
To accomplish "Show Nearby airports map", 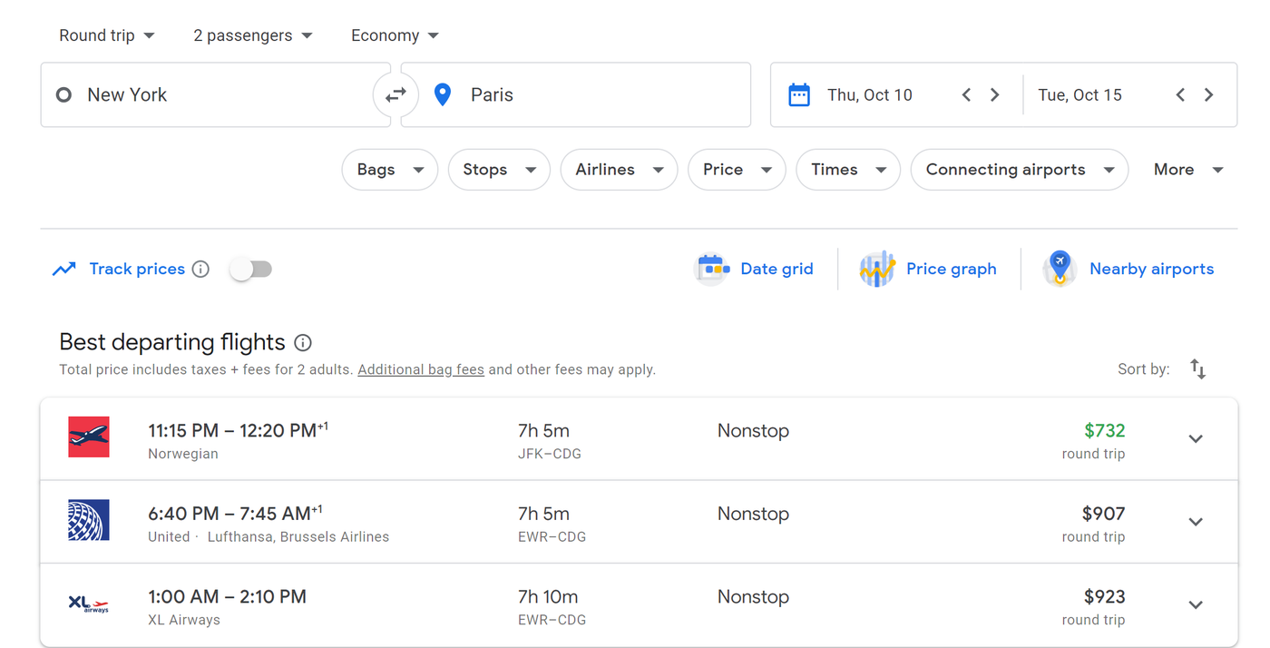I will tap(1128, 270).
